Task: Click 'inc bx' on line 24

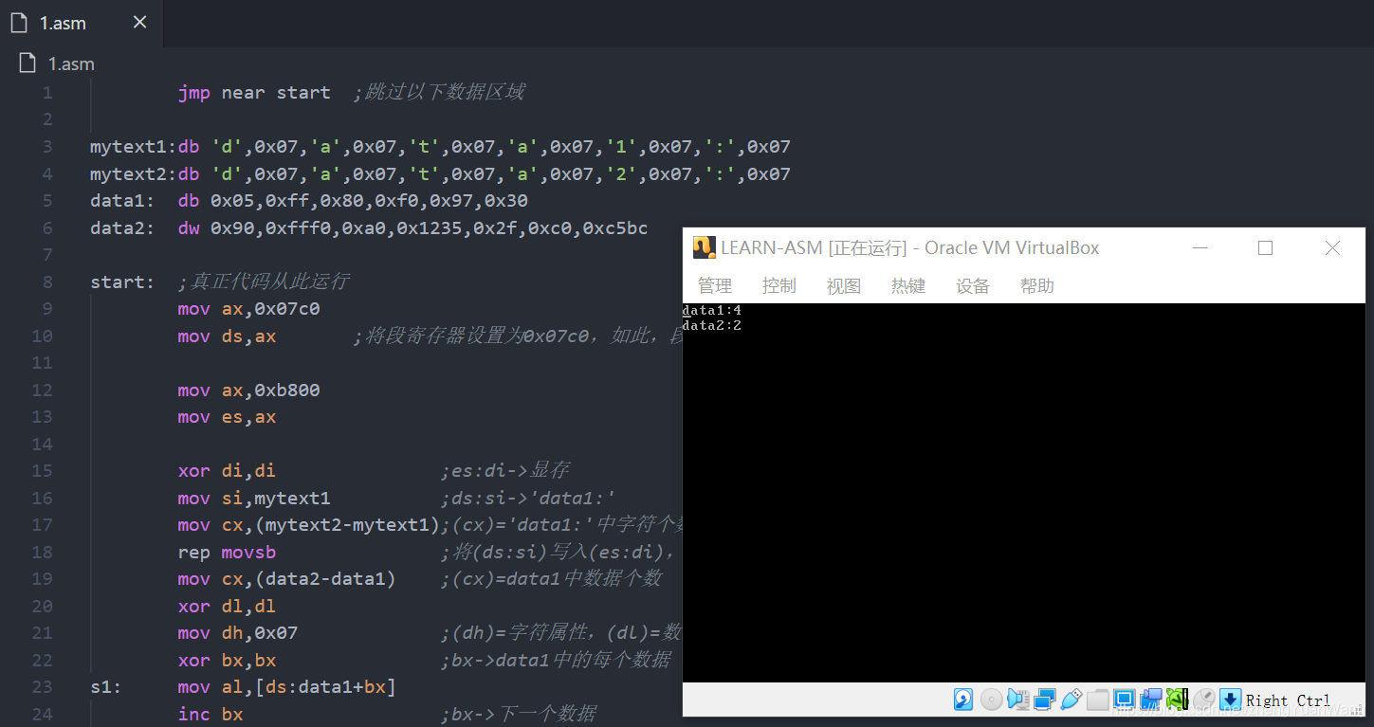Action: (211, 715)
